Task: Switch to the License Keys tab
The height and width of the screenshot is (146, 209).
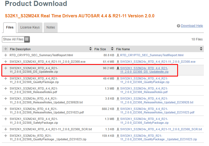Action: click(30, 27)
